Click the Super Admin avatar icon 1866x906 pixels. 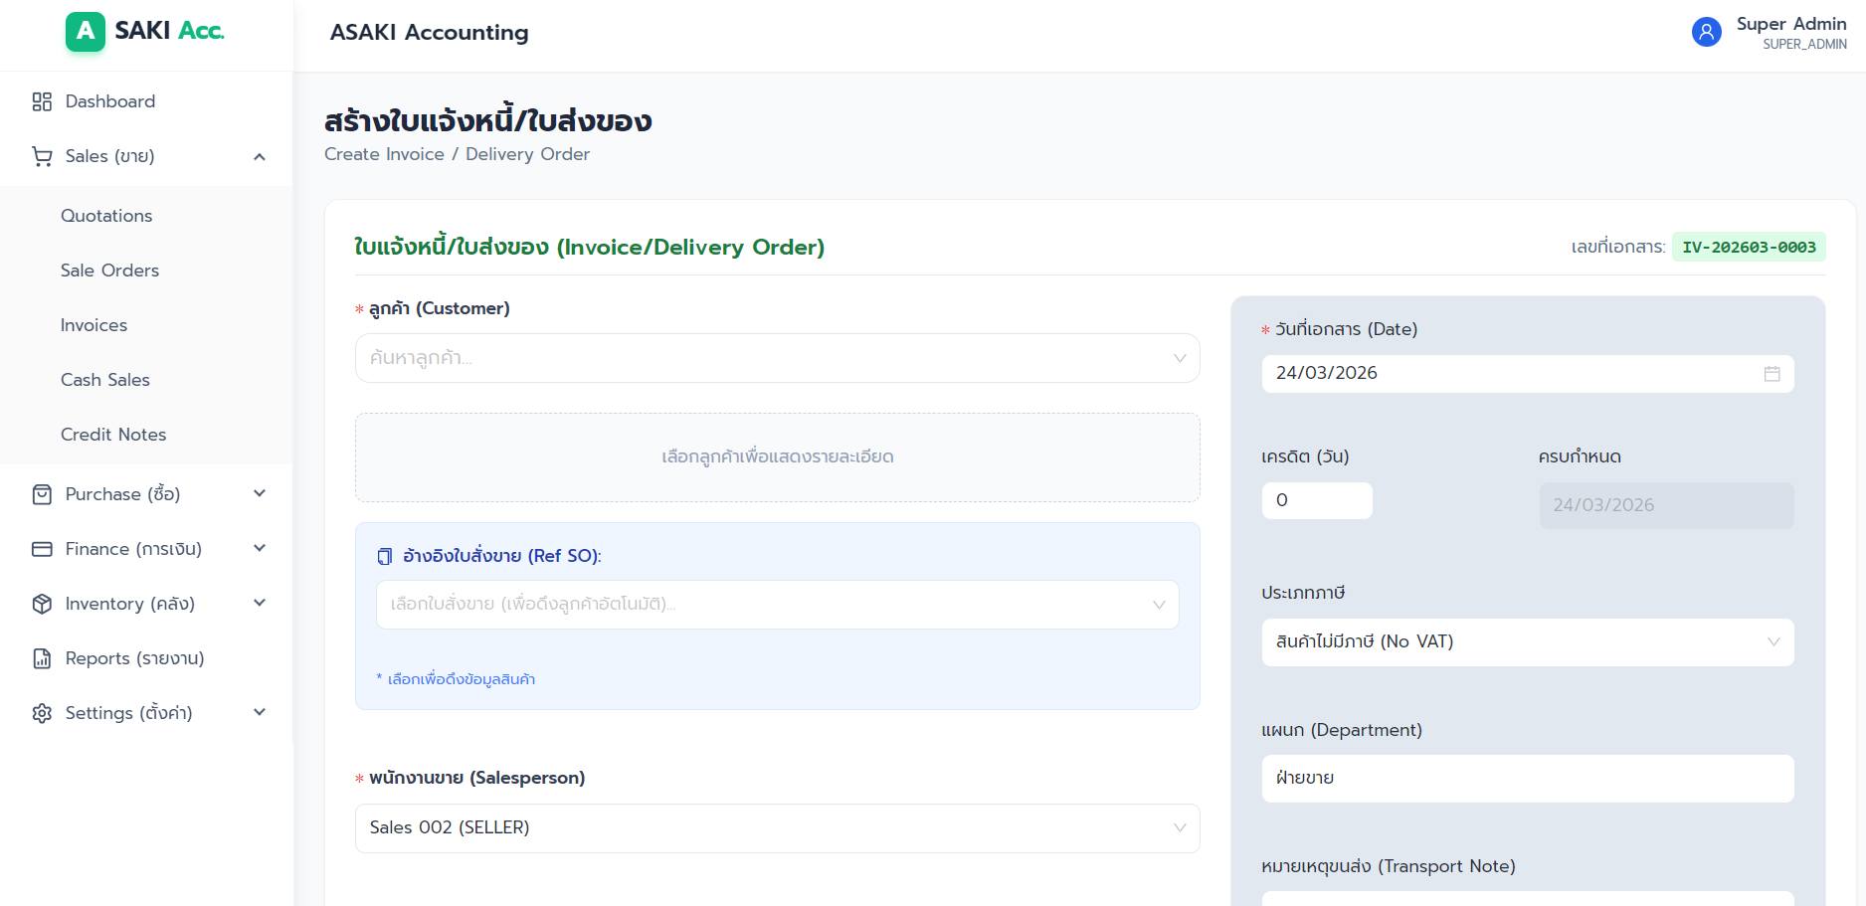pos(1707,32)
